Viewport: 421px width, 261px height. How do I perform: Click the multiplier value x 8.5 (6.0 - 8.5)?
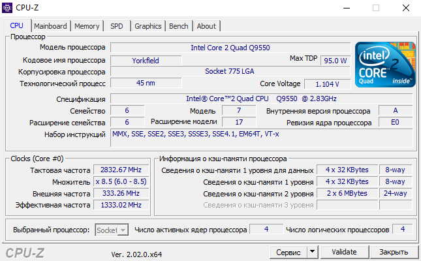(x=121, y=181)
